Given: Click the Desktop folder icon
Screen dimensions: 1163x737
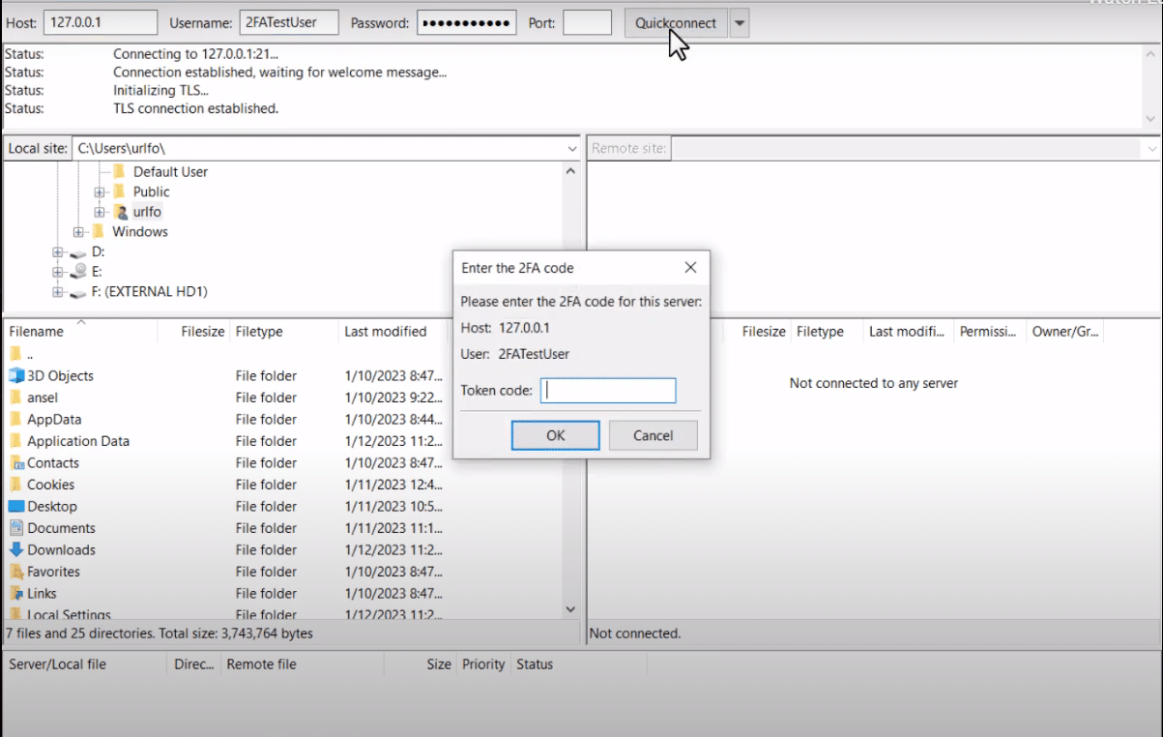Looking at the screenshot, I should click(15, 506).
